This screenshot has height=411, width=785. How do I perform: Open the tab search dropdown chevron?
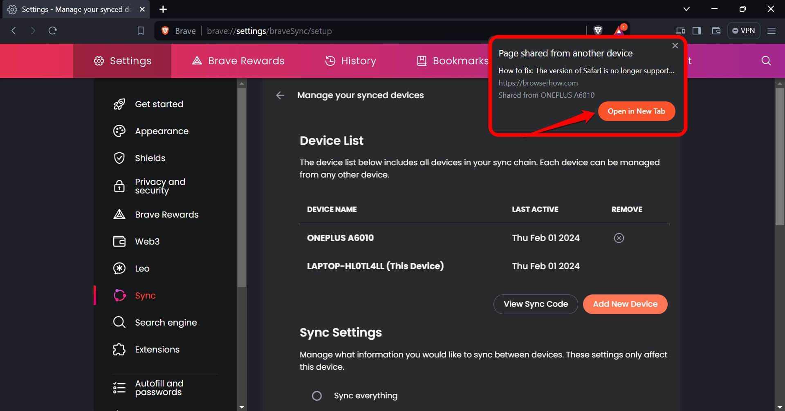coord(686,9)
